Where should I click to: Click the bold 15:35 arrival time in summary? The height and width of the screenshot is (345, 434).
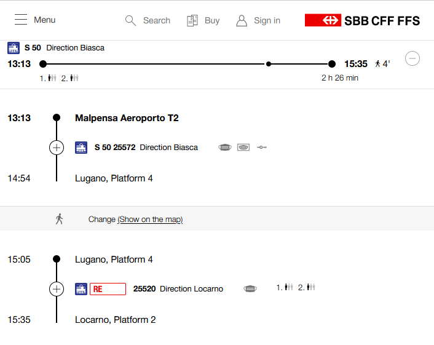(356, 64)
